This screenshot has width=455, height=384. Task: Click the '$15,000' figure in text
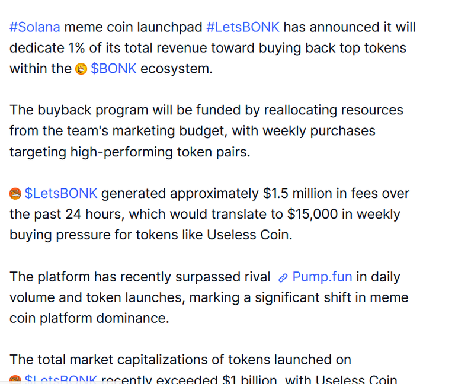(x=313, y=214)
